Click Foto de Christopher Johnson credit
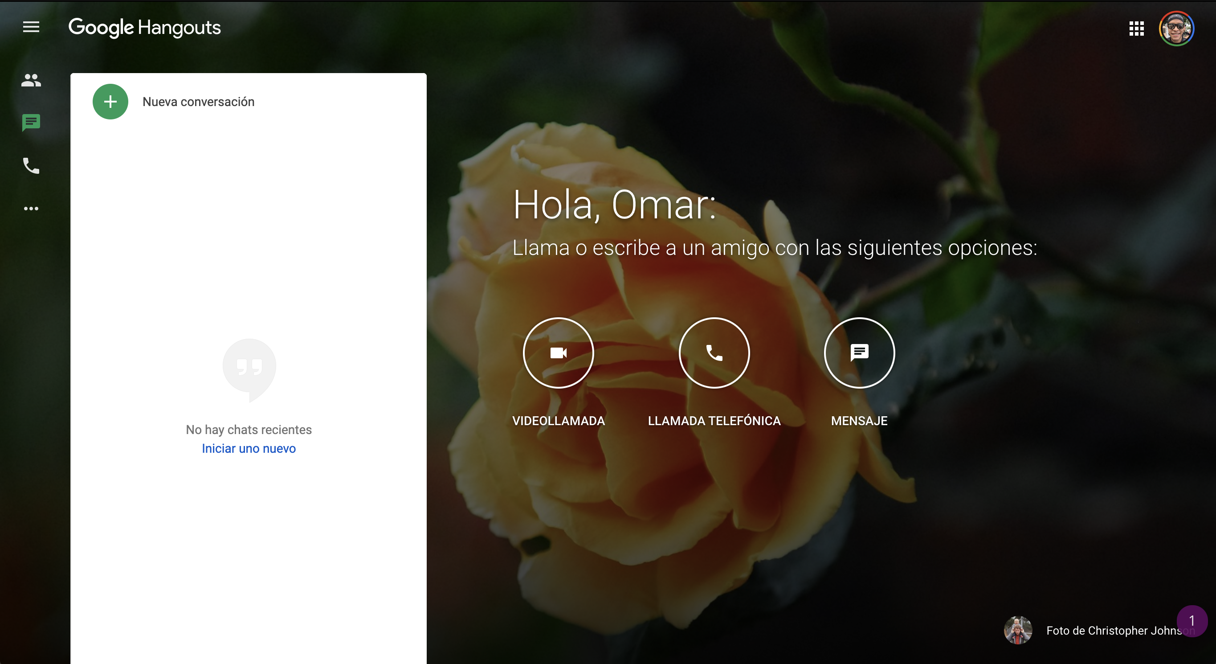This screenshot has height=664, width=1216. pos(1112,631)
